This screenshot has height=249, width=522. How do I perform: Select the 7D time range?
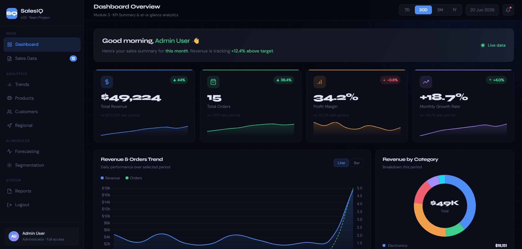[x=407, y=10]
